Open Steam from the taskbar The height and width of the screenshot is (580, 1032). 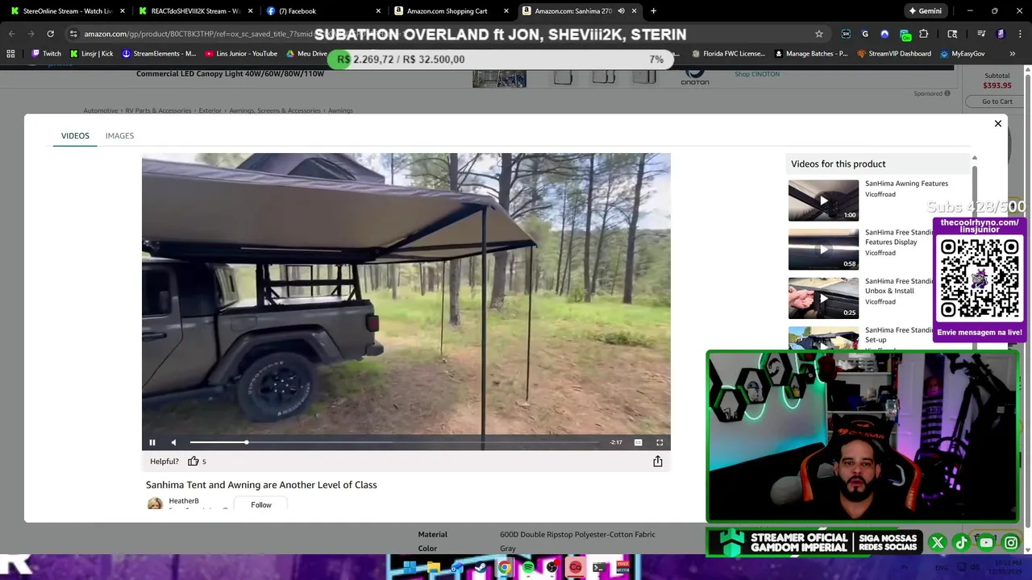tap(481, 568)
